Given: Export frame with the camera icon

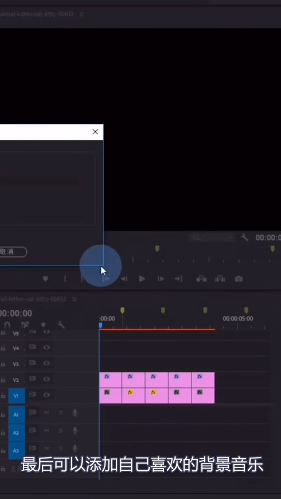Looking at the screenshot, I should click(239, 279).
